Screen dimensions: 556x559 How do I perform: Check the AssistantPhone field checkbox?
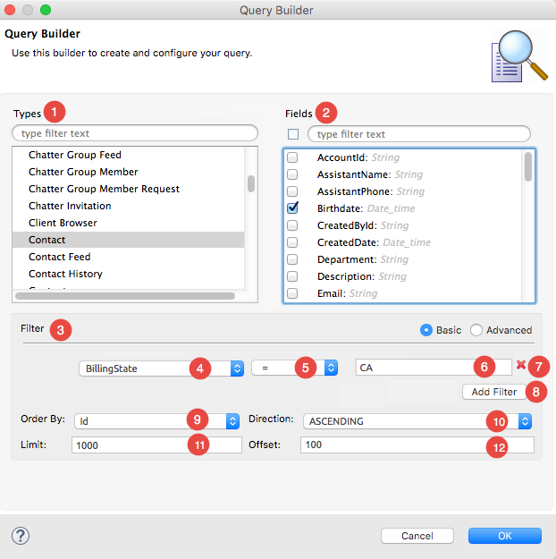click(x=292, y=191)
